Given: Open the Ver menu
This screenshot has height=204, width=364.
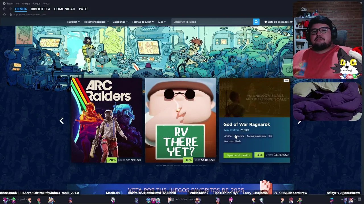Looking at the screenshot, I should 18,3.
